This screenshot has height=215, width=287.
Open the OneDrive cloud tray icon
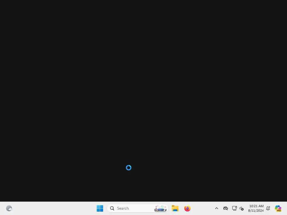(226, 208)
